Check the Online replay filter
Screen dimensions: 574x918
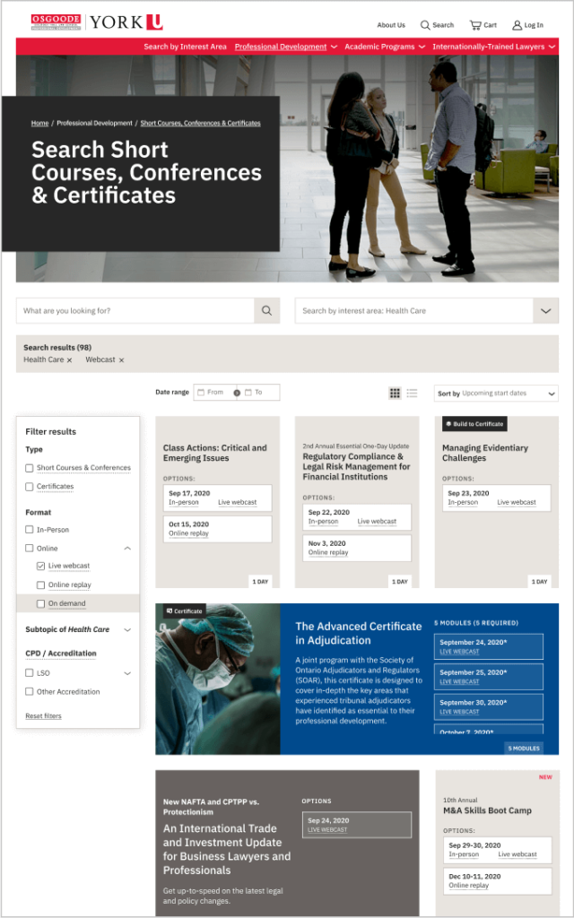tap(40, 585)
